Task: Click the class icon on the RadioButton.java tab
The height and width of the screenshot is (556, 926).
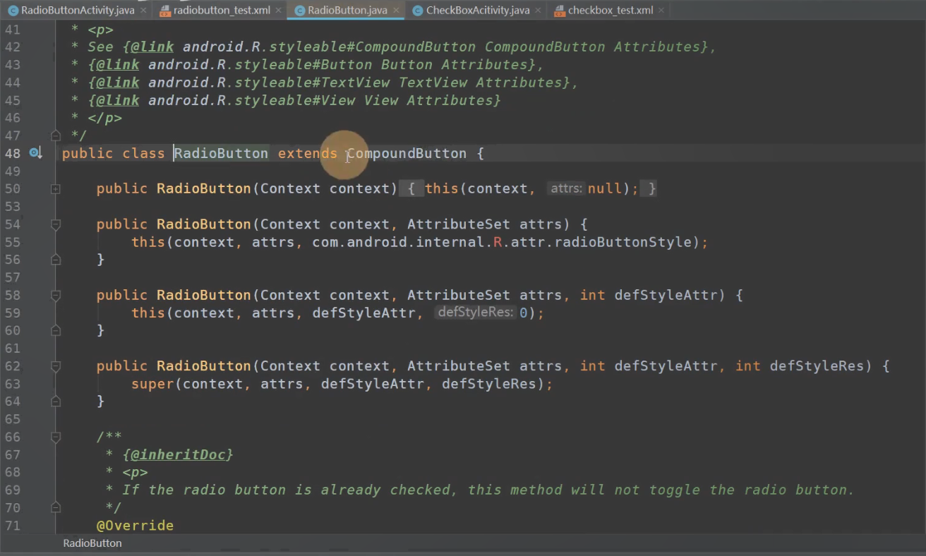Action: click(x=299, y=11)
